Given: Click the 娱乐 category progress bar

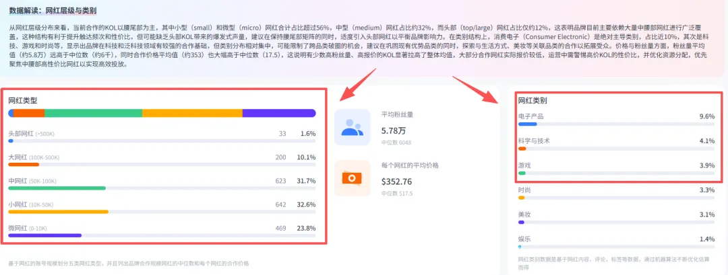Looking at the screenshot, I should coord(617,247).
